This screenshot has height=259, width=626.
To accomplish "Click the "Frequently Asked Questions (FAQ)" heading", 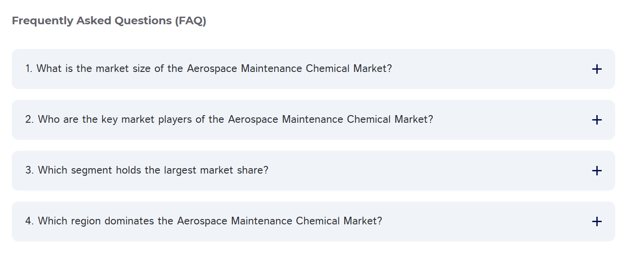I will click(109, 21).
